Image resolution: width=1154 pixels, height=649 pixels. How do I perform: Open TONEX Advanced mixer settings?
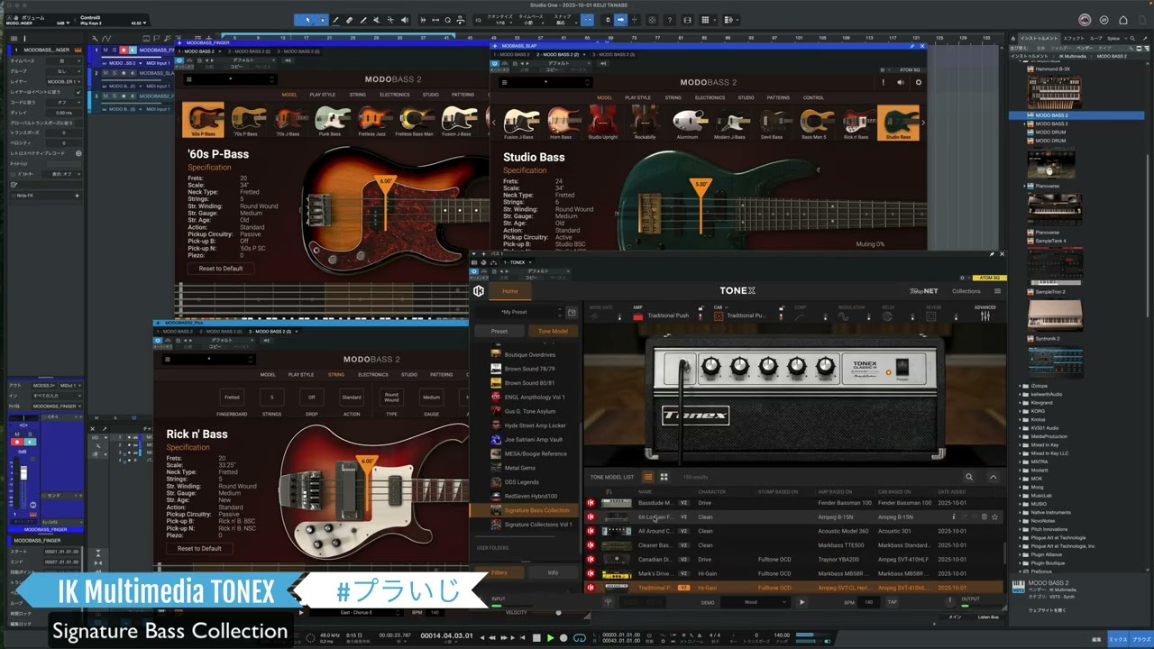point(985,313)
